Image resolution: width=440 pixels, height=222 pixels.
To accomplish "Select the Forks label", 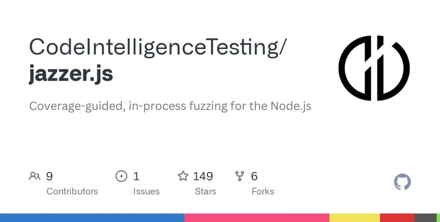I will click(x=263, y=191).
